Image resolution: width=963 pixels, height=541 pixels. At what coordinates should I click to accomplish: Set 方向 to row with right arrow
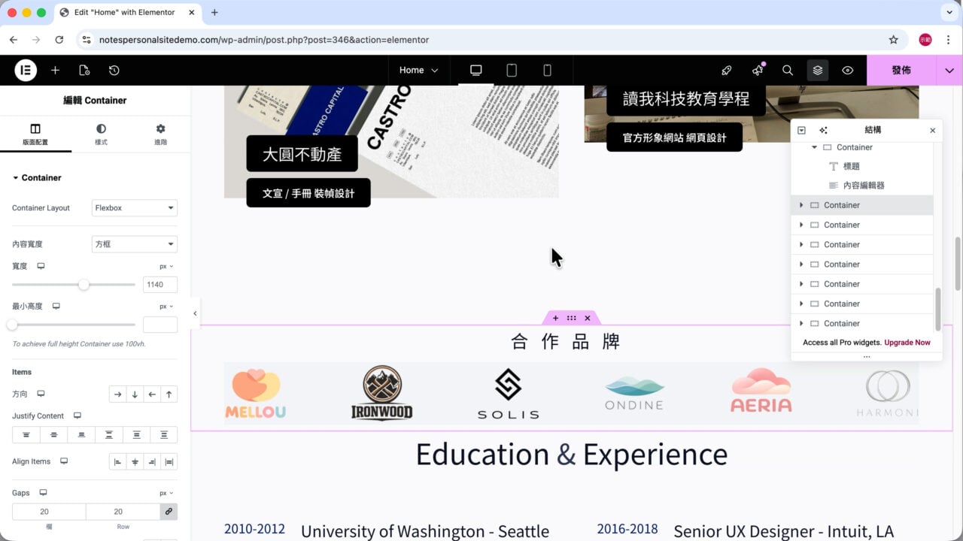point(117,394)
